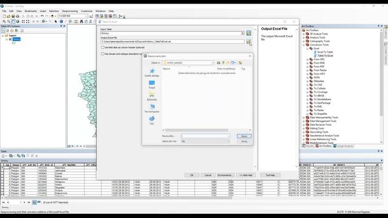
Task: Expand the Data Management Tools toolbox
Action: point(304,121)
